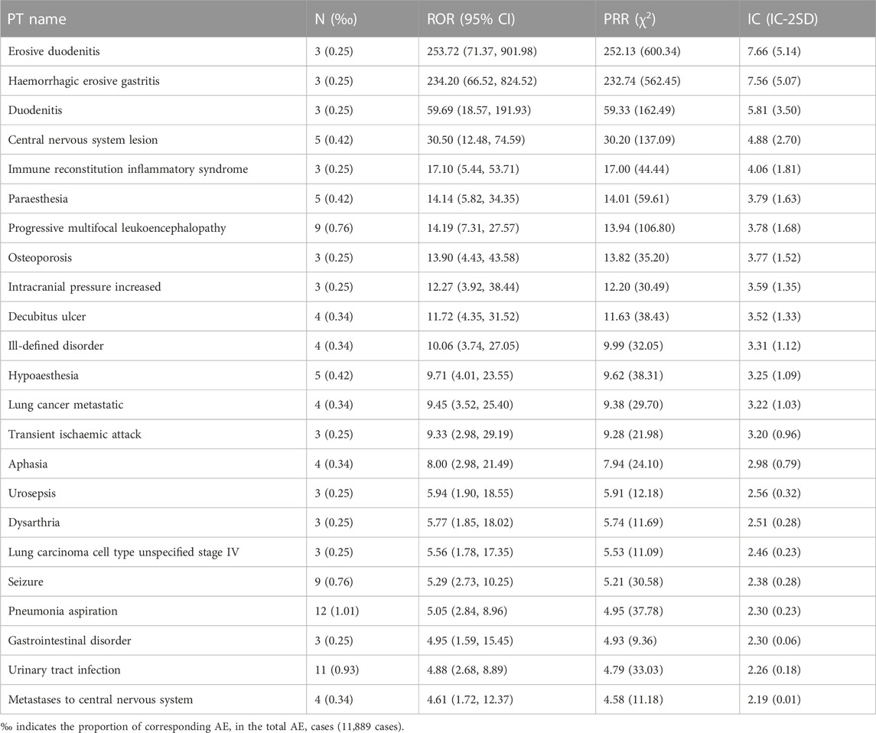Click 'Central nervous system lesion' cell
The height and width of the screenshot is (733, 876).
click(x=83, y=140)
